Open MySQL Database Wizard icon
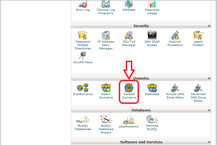217x145 pixels. [x=106, y=120]
